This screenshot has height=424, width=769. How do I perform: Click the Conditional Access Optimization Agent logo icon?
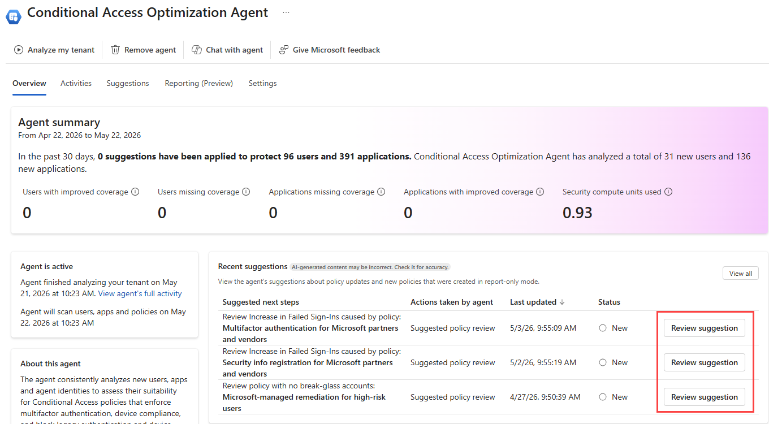click(x=13, y=17)
